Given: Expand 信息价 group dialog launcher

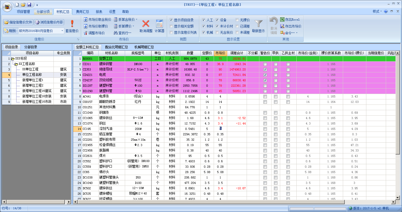Looking at the screenshot, I should point(78,39).
